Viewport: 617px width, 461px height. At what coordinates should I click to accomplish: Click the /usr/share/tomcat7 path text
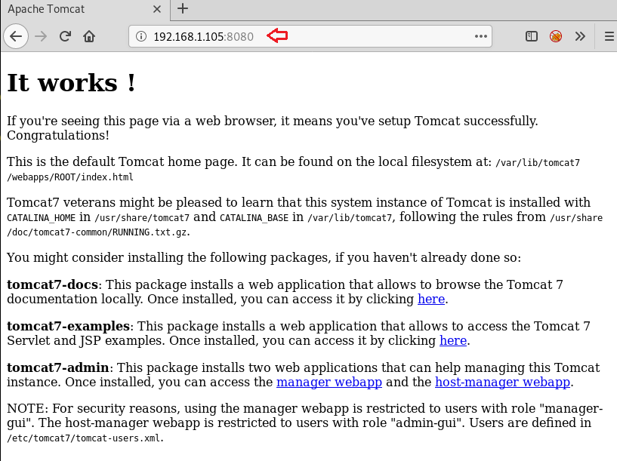[x=142, y=218]
